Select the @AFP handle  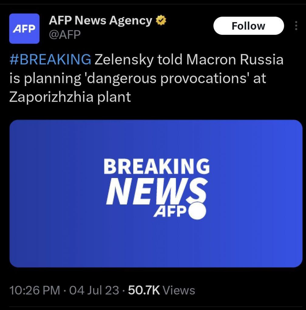point(65,35)
